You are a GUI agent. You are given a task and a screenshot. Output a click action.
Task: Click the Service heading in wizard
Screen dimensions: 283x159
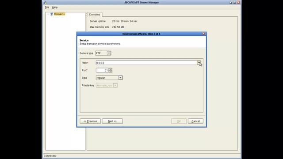click(x=84, y=40)
